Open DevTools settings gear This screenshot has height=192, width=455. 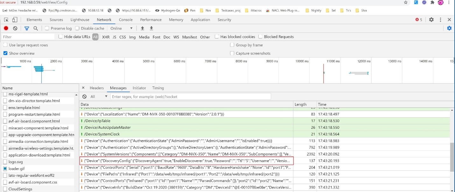[431, 20]
